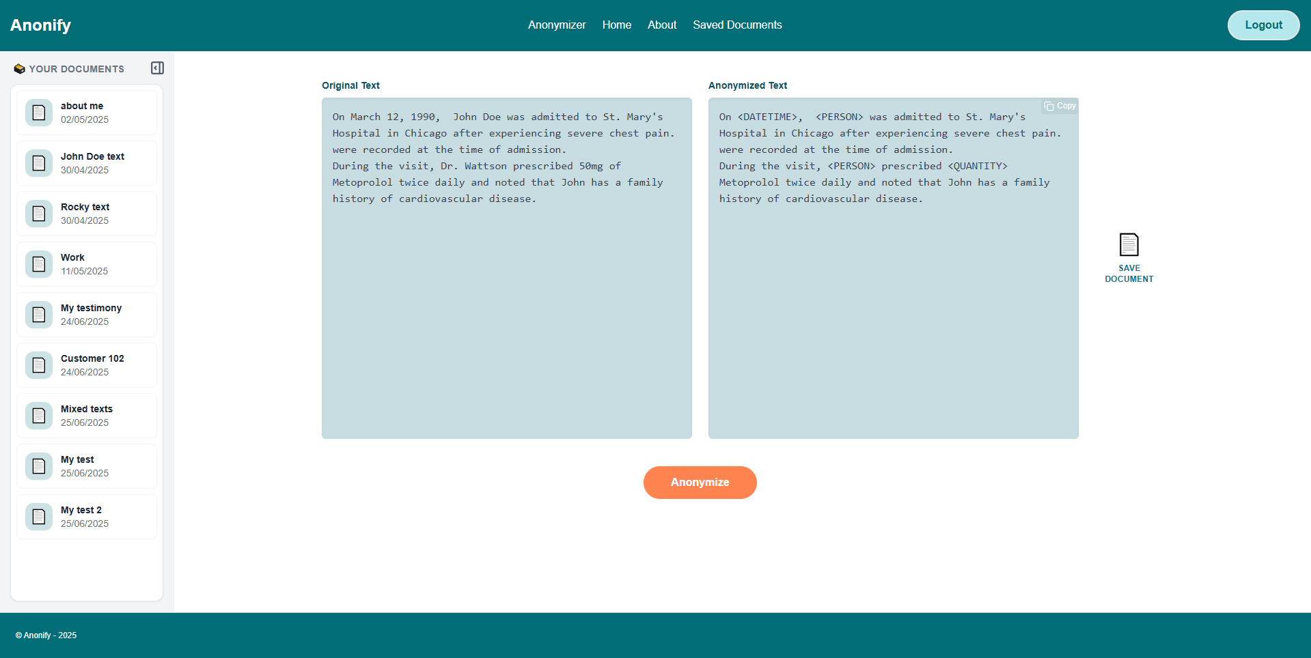The image size is (1311, 658).
Task: Click the document icon for Work
Action: (39, 264)
